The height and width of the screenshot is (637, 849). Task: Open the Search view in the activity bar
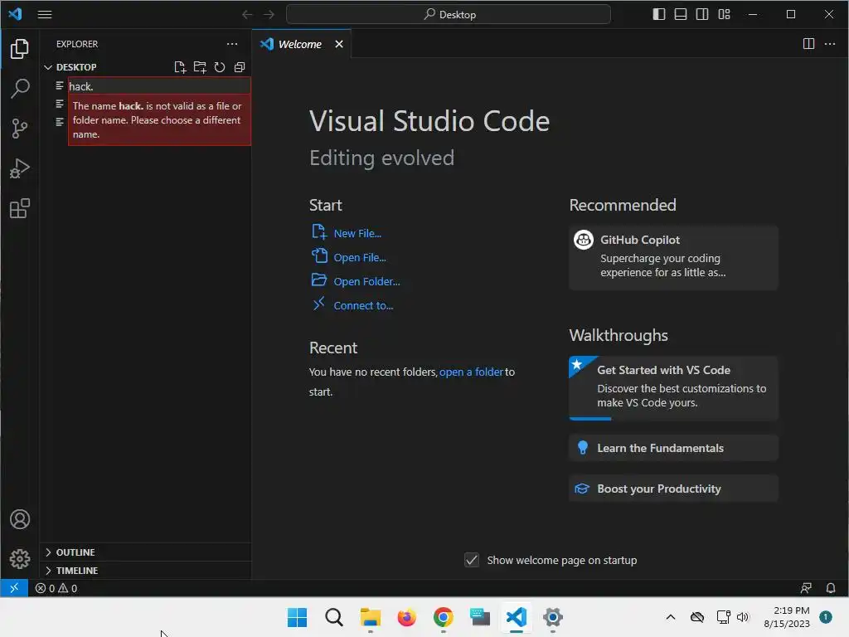pyautogui.click(x=20, y=88)
